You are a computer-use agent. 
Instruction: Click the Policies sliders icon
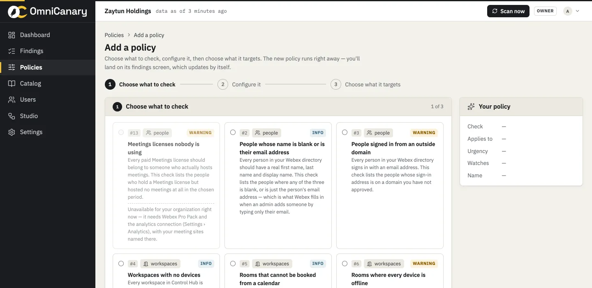click(x=12, y=67)
